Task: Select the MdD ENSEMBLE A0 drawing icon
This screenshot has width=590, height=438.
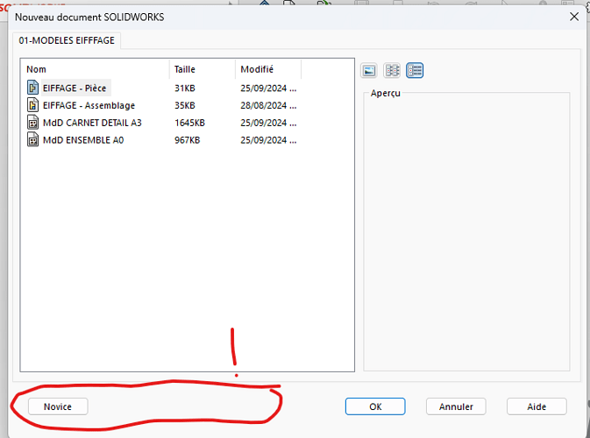Action: (x=32, y=139)
